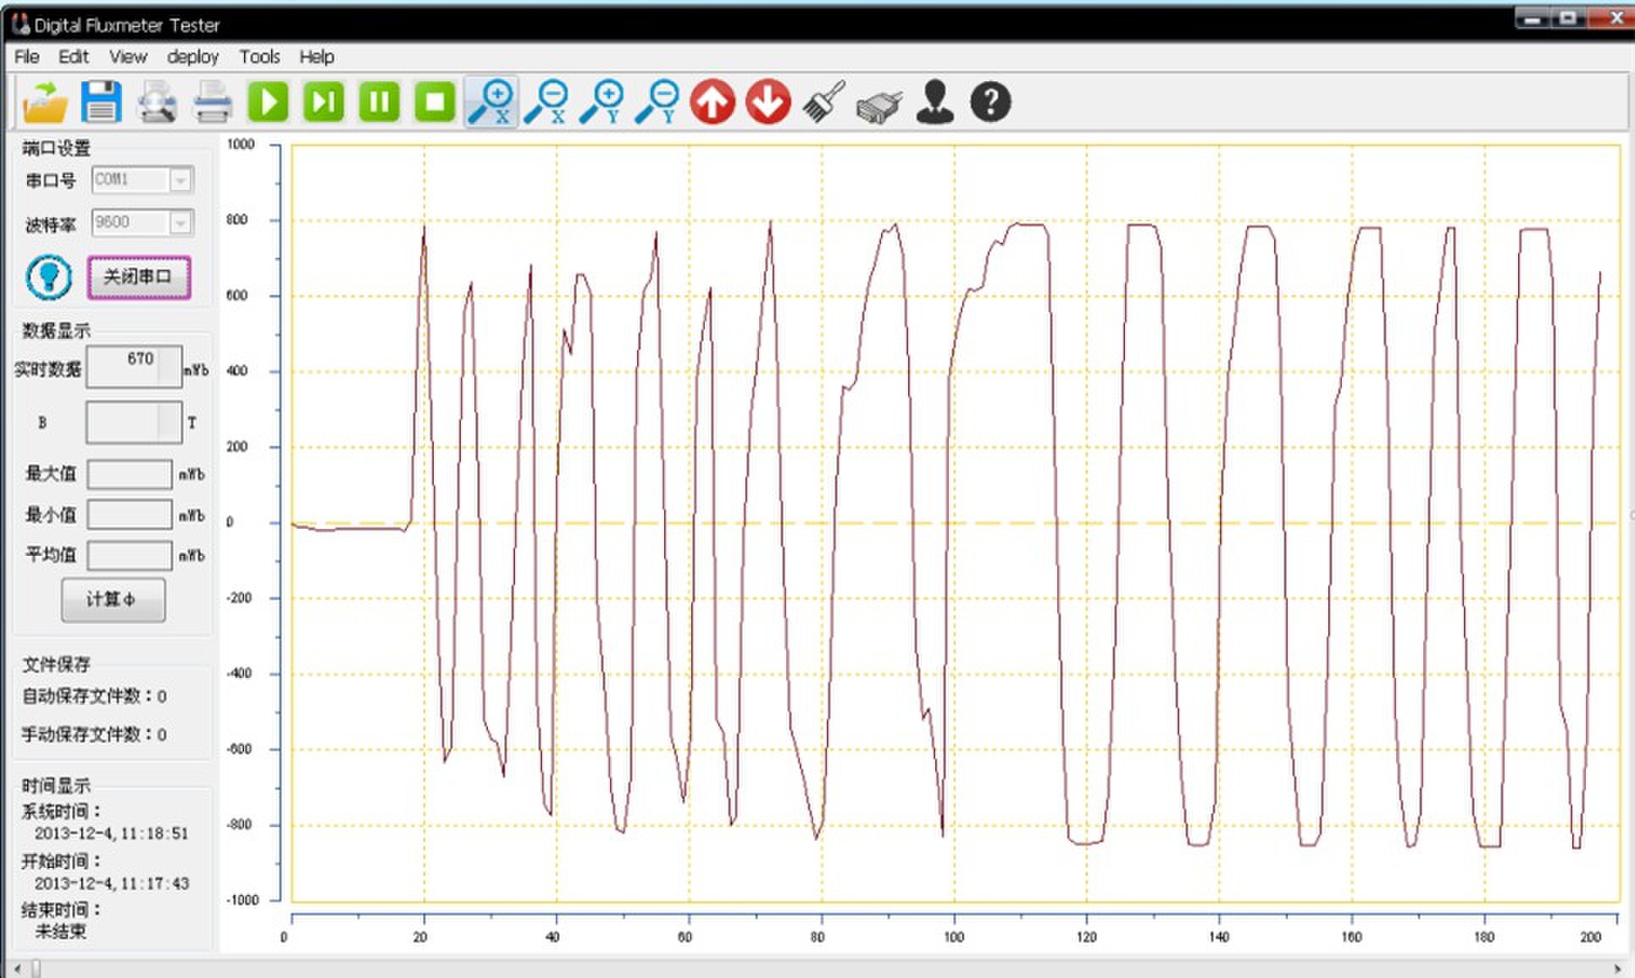Click the zoom out Y-axis magnifier
The height and width of the screenshot is (978, 1635).
coord(657,102)
